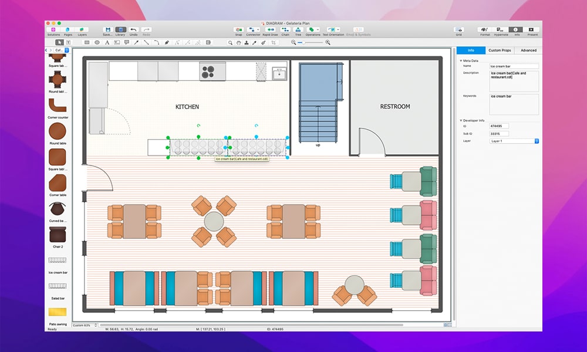Toggle the Grid display

[458, 29]
